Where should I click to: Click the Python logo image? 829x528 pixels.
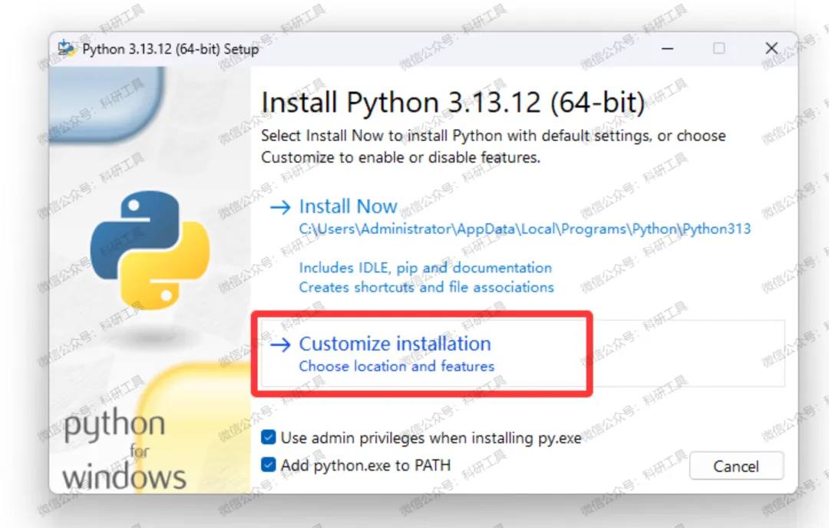150,250
